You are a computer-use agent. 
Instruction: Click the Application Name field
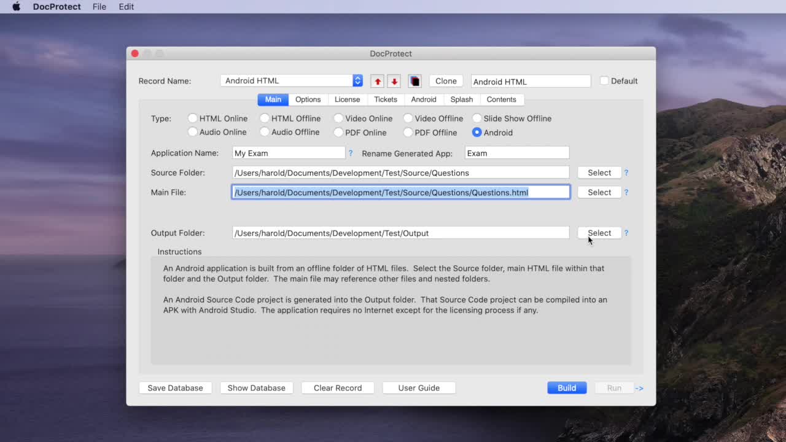289,153
